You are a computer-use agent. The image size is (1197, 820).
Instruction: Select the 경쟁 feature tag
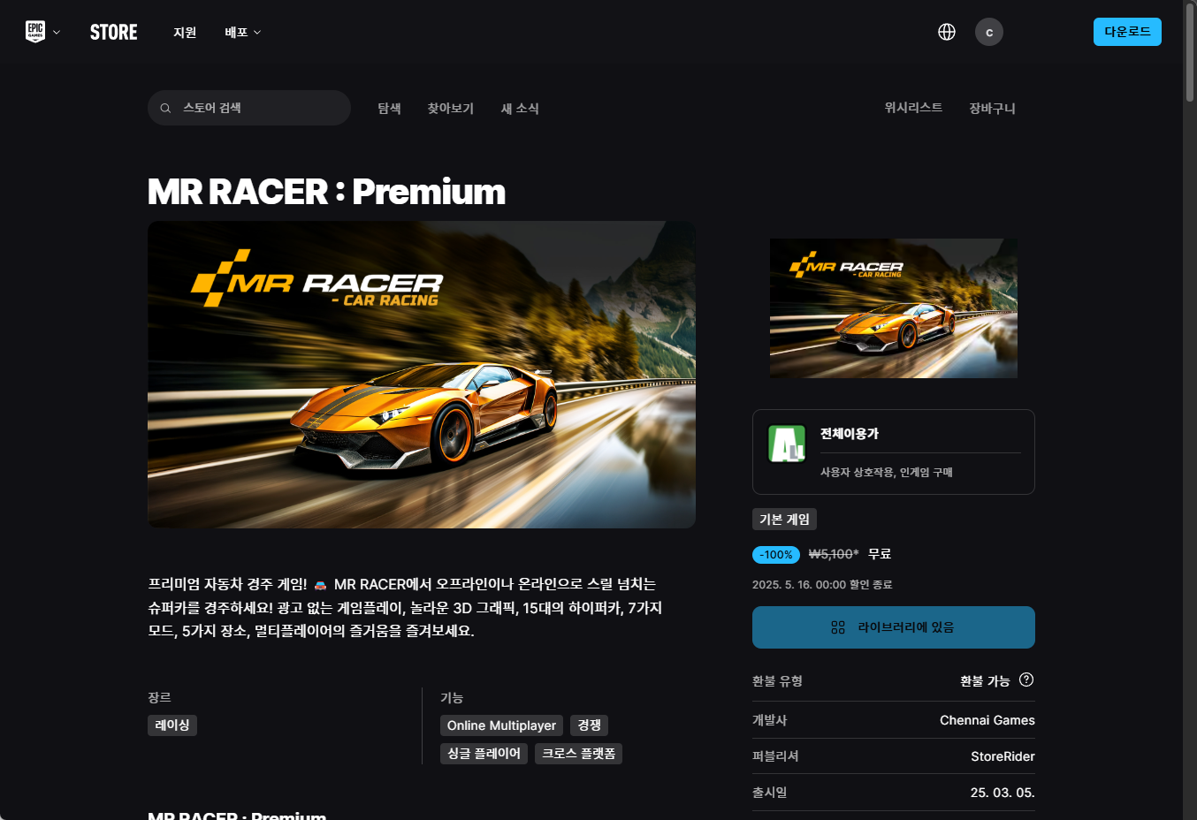tap(589, 725)
